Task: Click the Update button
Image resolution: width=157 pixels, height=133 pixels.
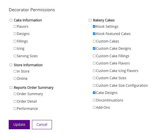Action: (x=19, y=125)
